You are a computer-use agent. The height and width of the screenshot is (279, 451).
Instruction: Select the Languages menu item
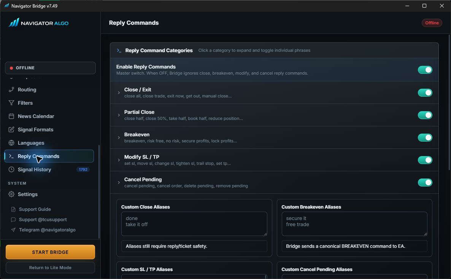pos(49,143)
